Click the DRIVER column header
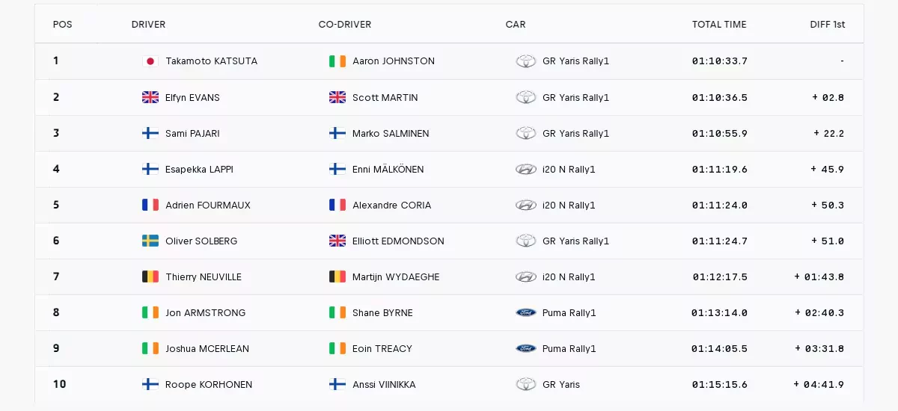Viewport: 898px width, 411px height. click(x=148, y=25)
